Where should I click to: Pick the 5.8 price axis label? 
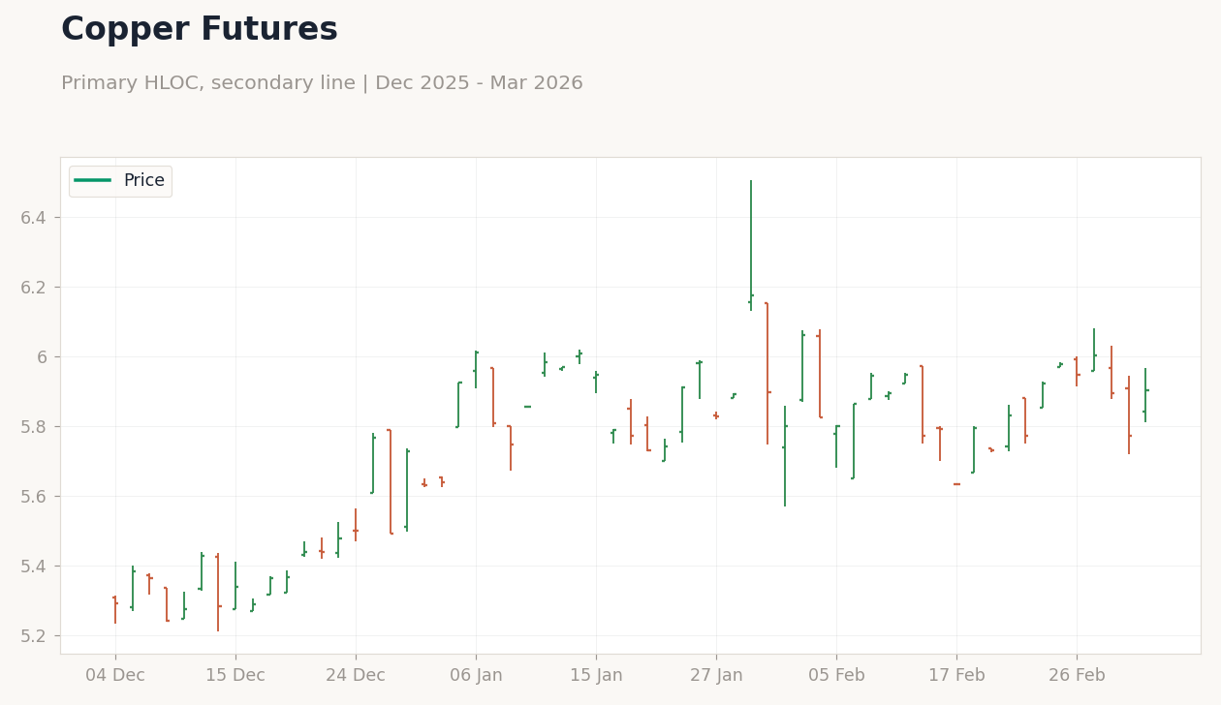35,427
